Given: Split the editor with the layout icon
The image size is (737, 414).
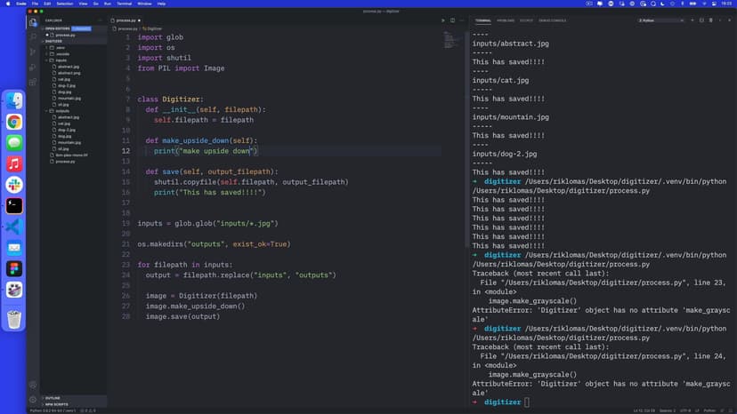Looking at the screenshot, I should tap(451, 20).
